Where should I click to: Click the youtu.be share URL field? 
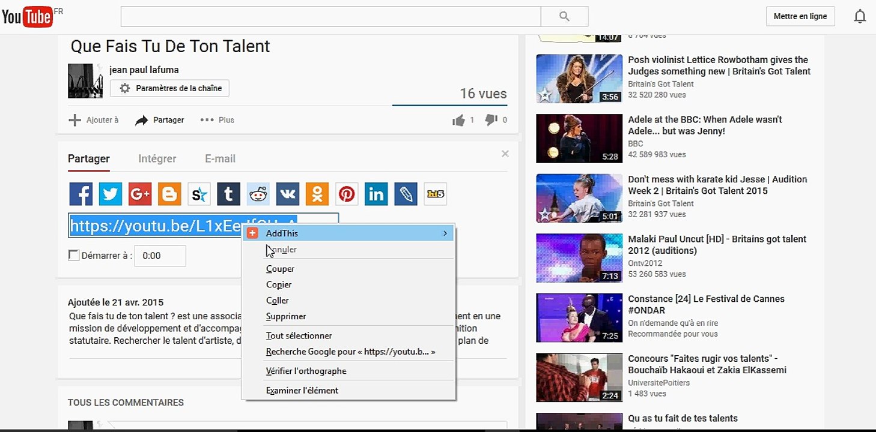pyautogui.click(x=204, y=226)
